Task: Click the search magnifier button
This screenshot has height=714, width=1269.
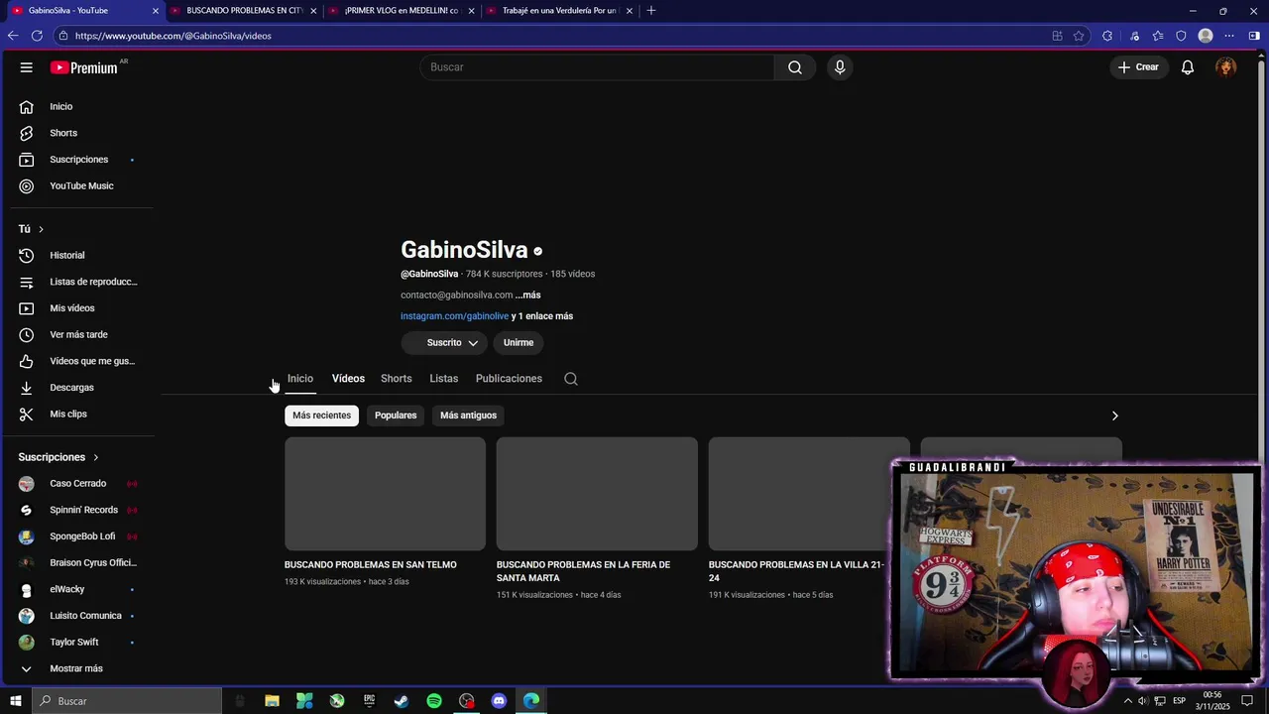Action: click(795, 67)
